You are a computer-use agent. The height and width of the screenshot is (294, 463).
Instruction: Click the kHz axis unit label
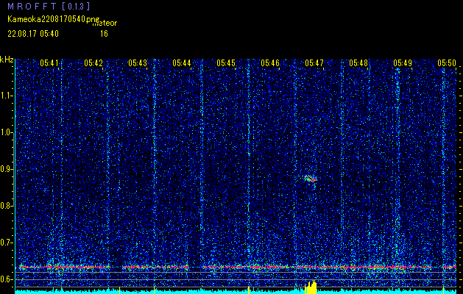point(7,60)
